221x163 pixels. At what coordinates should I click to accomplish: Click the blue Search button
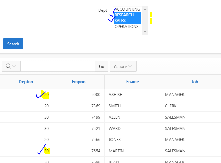tap(13, 44)
